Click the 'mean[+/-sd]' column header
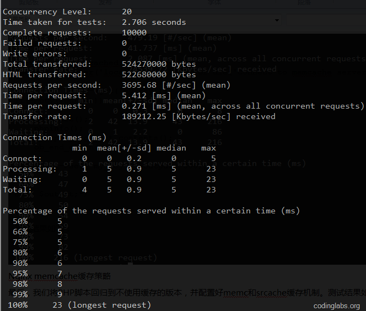Viewport: 366px width, 311px height. [x=124, y=148]
